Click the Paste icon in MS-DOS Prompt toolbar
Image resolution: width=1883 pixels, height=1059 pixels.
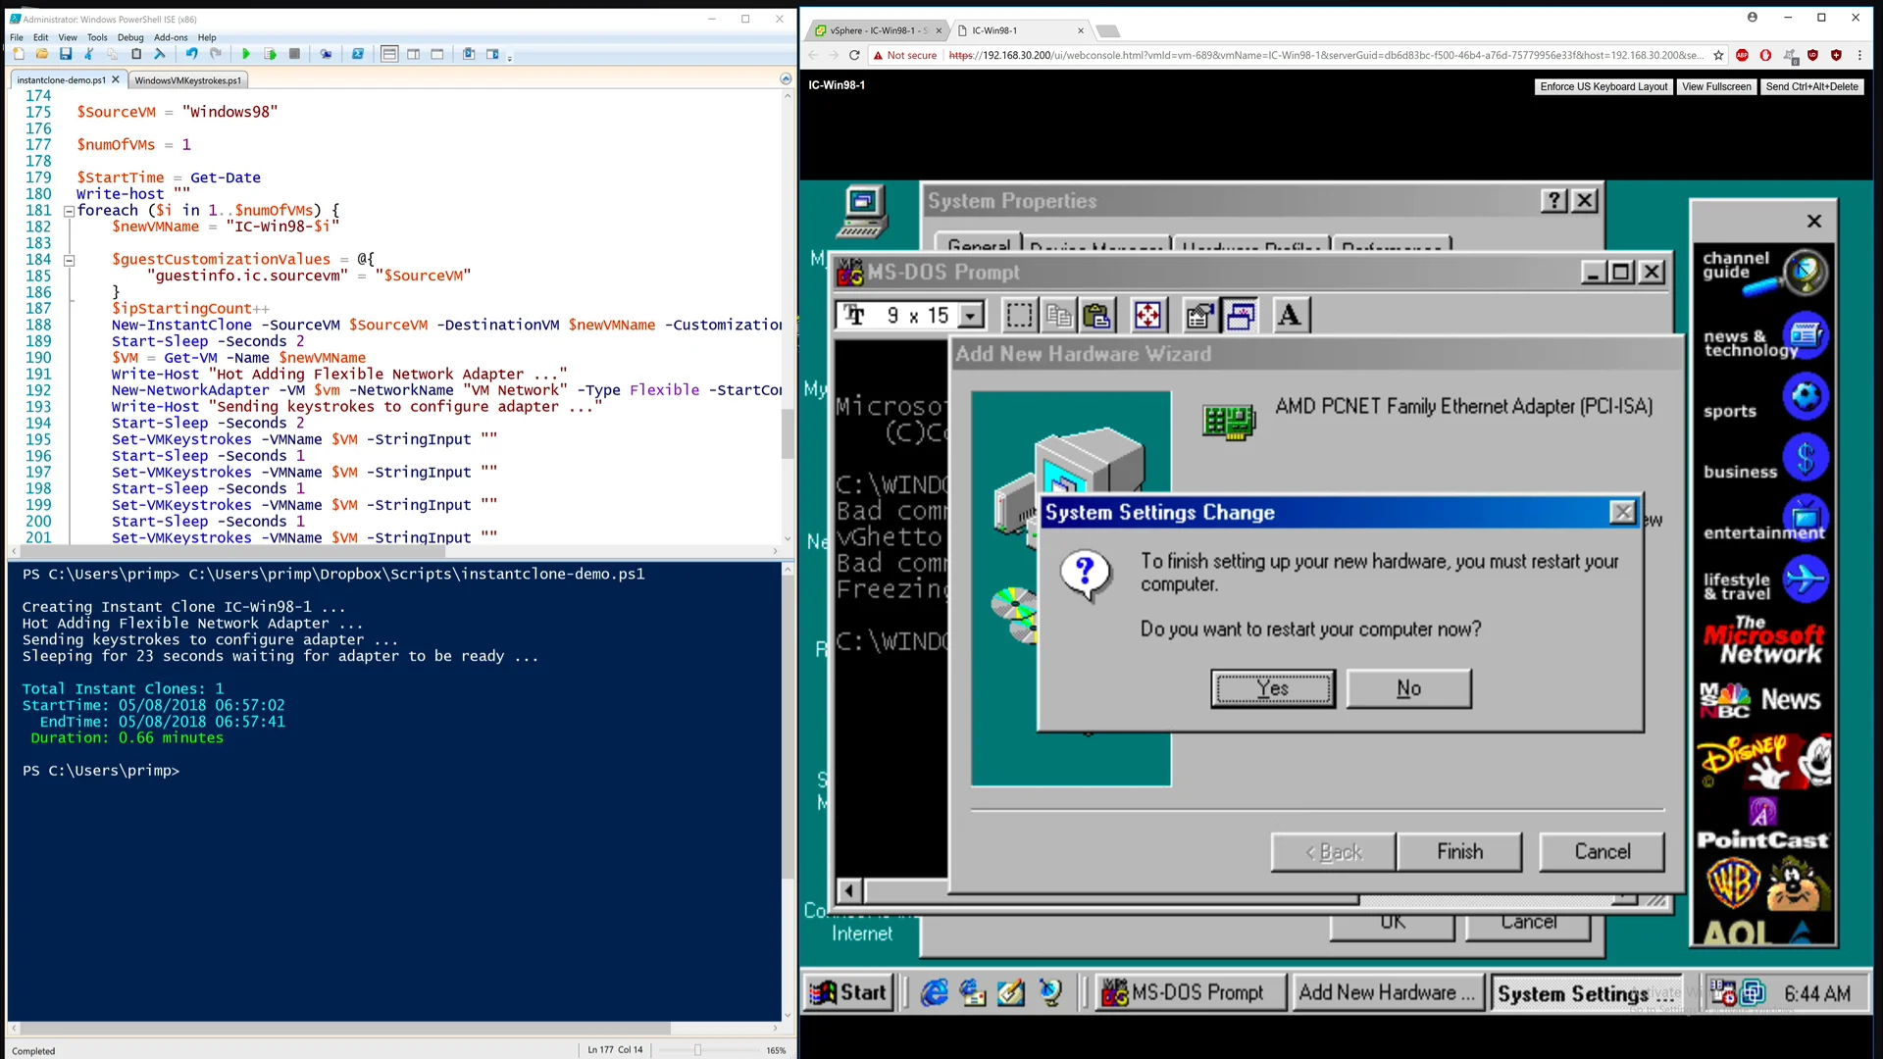click(x=1096, y=316)
